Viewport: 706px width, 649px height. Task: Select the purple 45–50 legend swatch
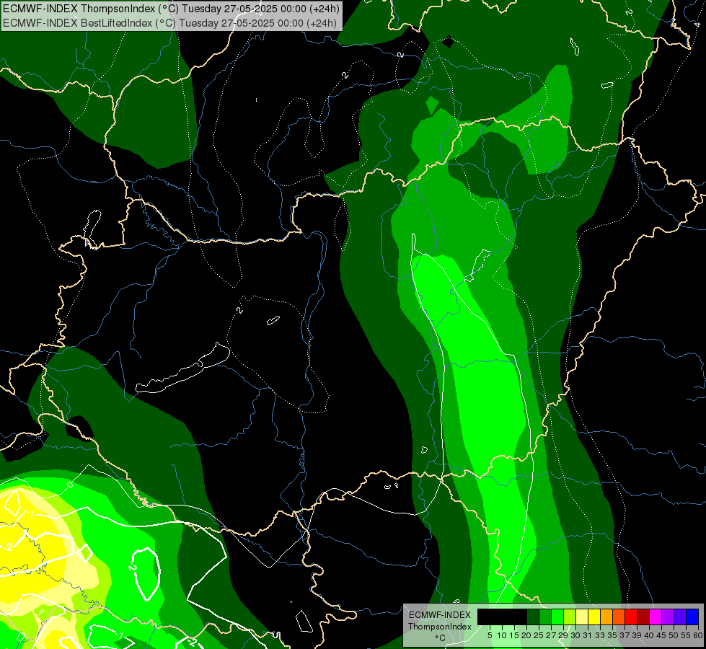click(668, 617)
